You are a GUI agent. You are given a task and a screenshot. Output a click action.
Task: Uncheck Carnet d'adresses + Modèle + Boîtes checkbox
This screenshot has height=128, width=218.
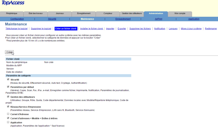click(x=8, y=118)
